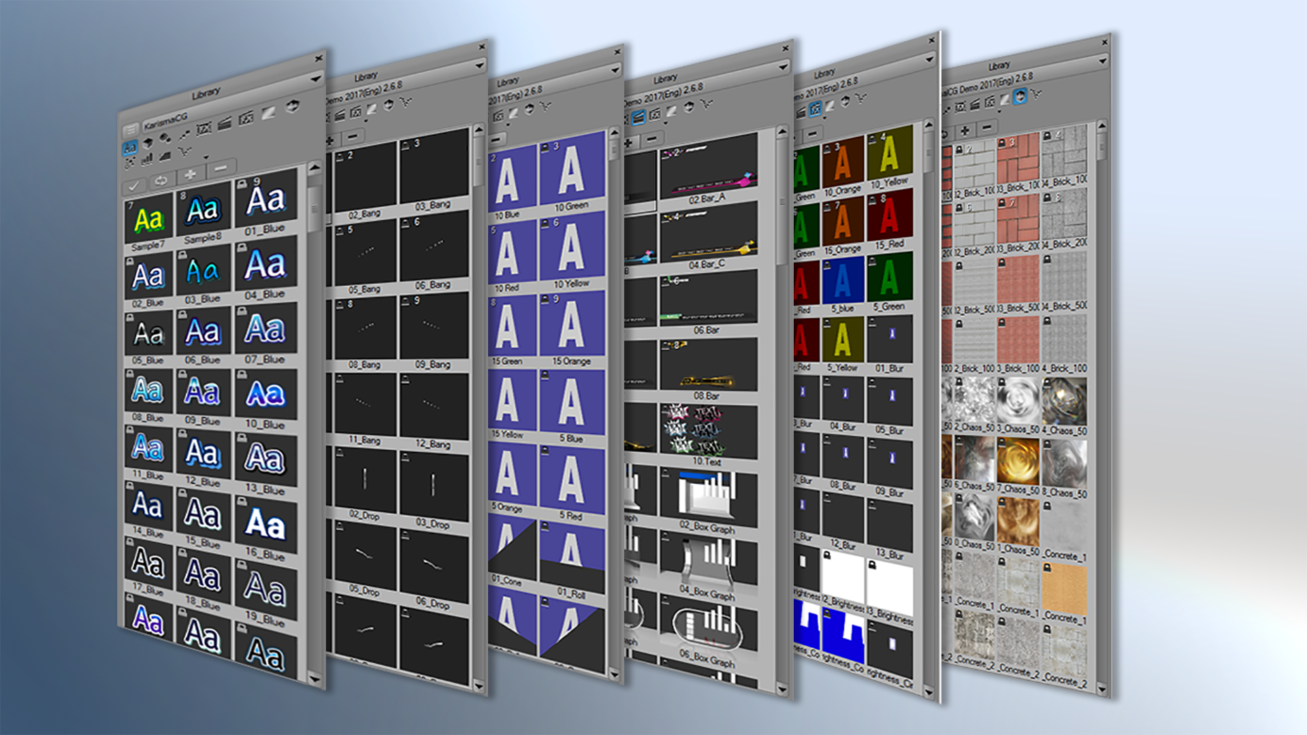1307x735 pixels.
Task: Click the gradient icon in purple A panel
Action: [513, 114]
